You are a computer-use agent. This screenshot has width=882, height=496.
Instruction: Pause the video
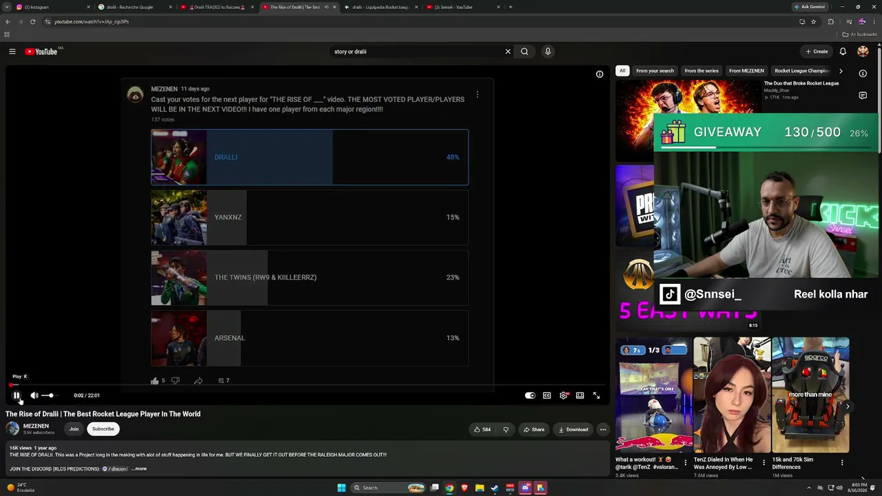17,395
